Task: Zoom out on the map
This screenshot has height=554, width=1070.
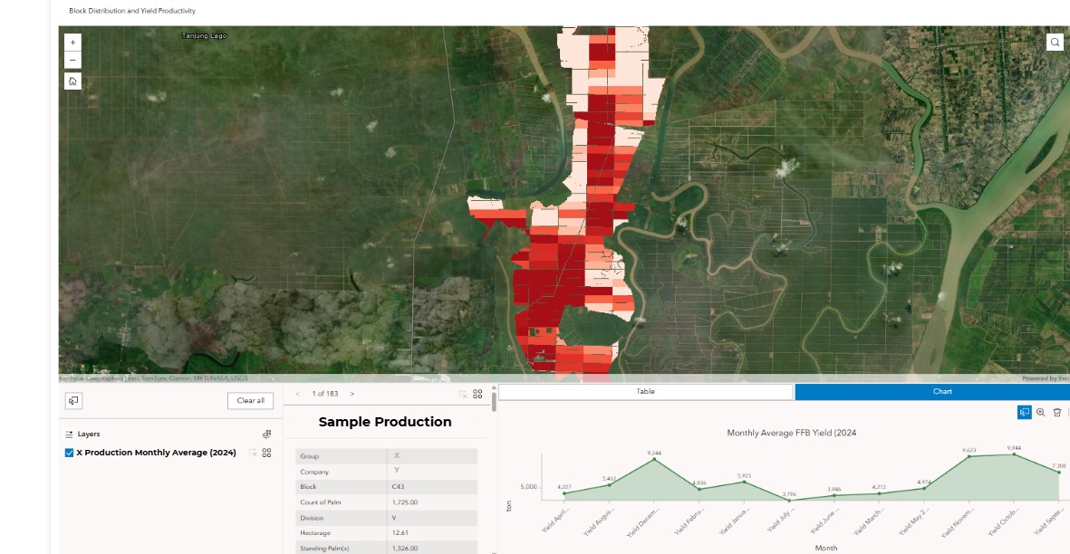Action: (x=72, y=61)
